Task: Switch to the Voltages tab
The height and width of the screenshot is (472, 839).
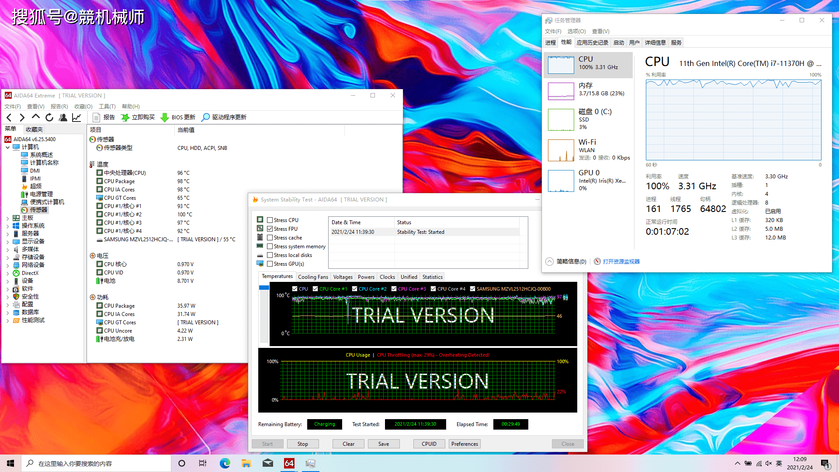Action: pos(343,277)
